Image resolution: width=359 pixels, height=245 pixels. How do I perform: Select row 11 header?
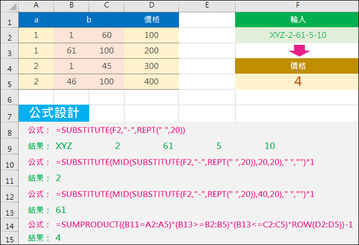pyautogui.click(x=10, y=178)
